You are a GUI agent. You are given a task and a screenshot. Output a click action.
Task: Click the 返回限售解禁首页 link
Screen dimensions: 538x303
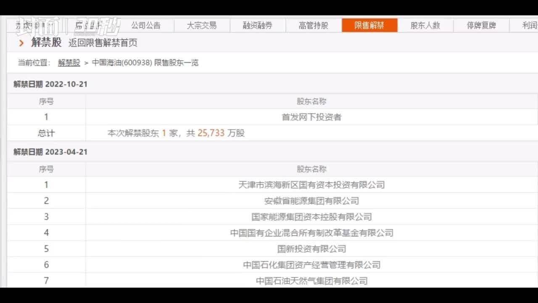(x=103, y=43)
